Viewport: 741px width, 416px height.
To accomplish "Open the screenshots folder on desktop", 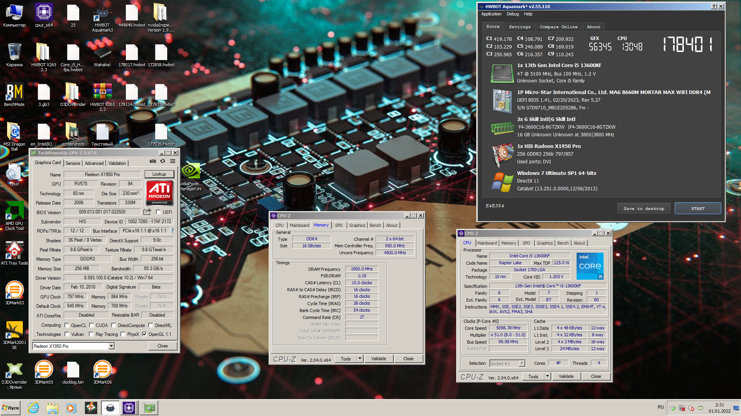I will pos(73,134).
